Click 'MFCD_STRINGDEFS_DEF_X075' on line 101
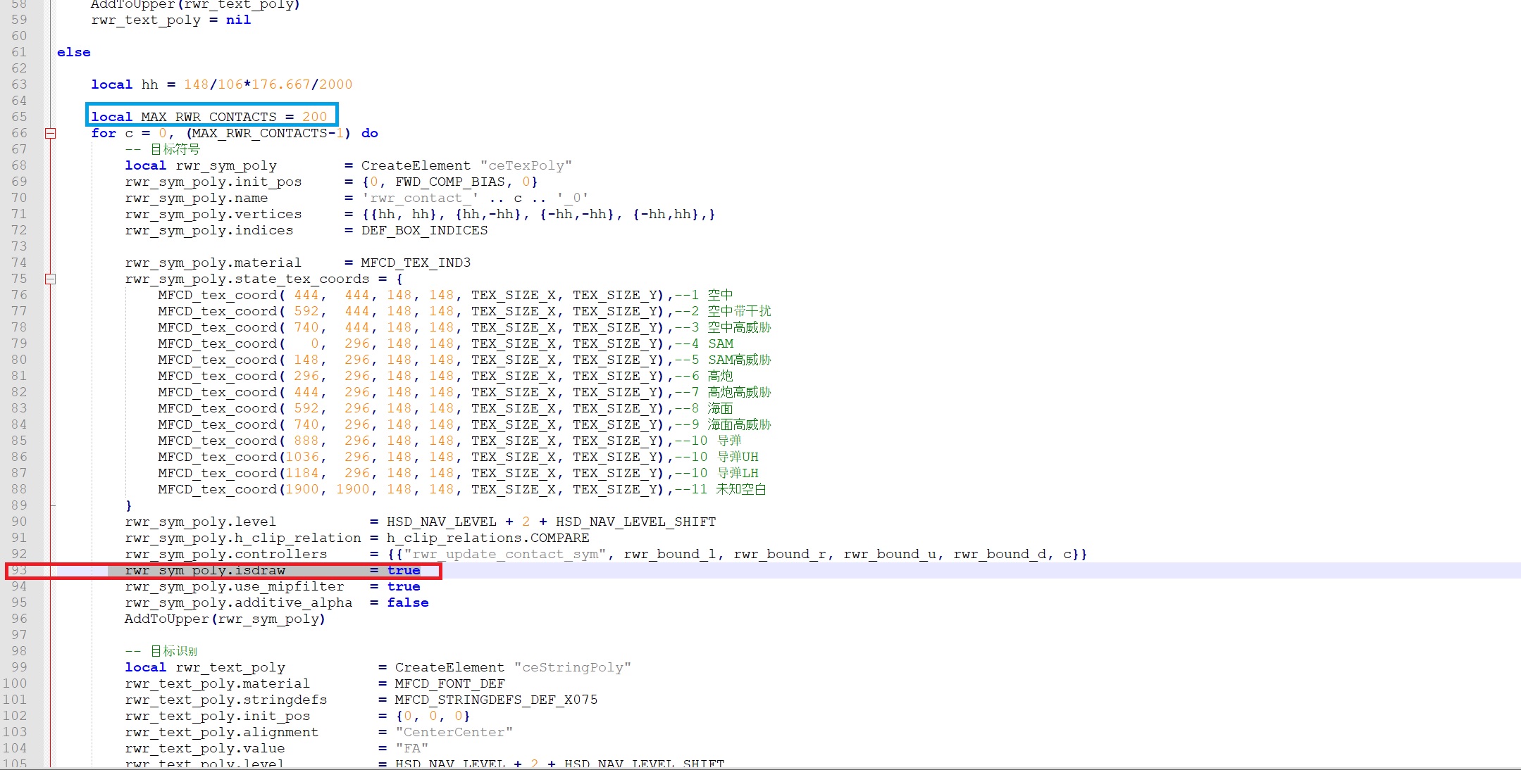1521x770 pixels. (496, 700)
